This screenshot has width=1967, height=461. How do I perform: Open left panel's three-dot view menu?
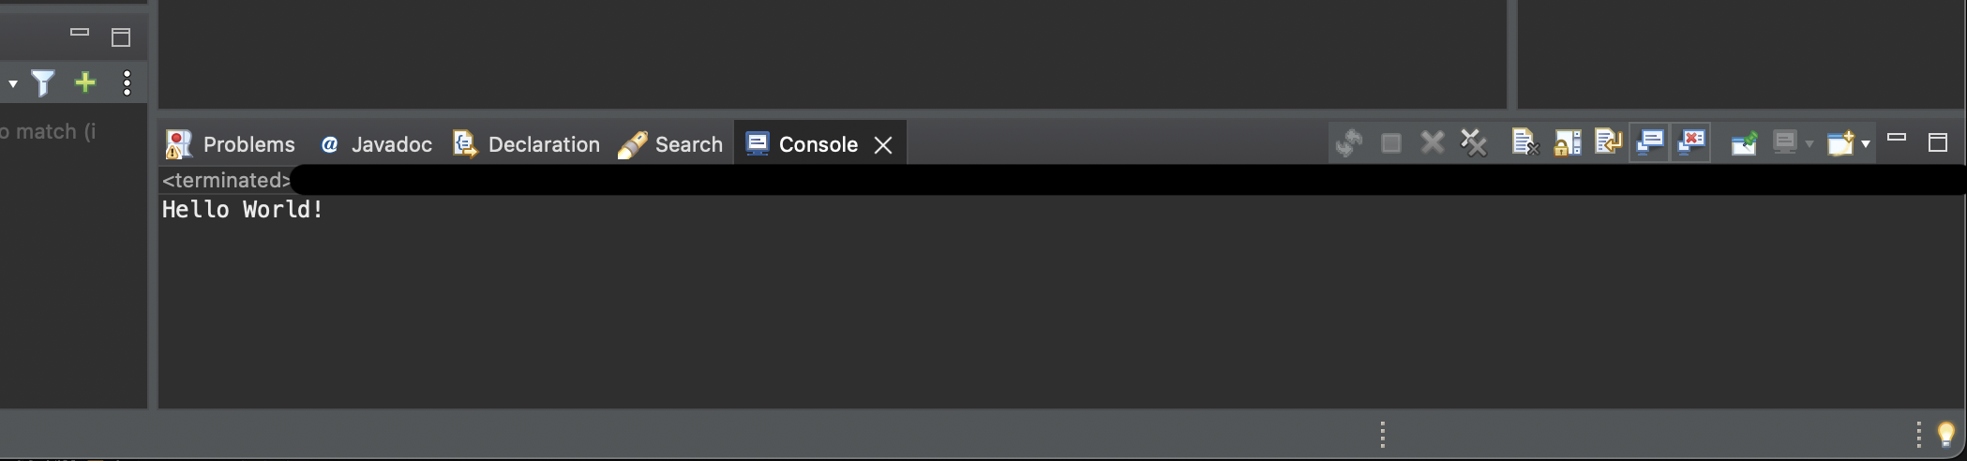127,83
